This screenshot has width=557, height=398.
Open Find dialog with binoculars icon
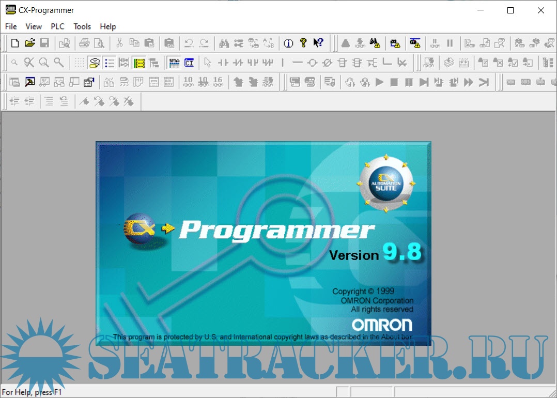(224, 43)
